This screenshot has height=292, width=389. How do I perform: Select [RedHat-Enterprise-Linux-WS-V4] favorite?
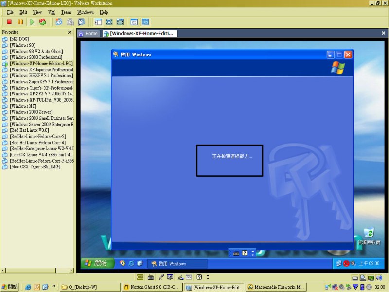42,149
